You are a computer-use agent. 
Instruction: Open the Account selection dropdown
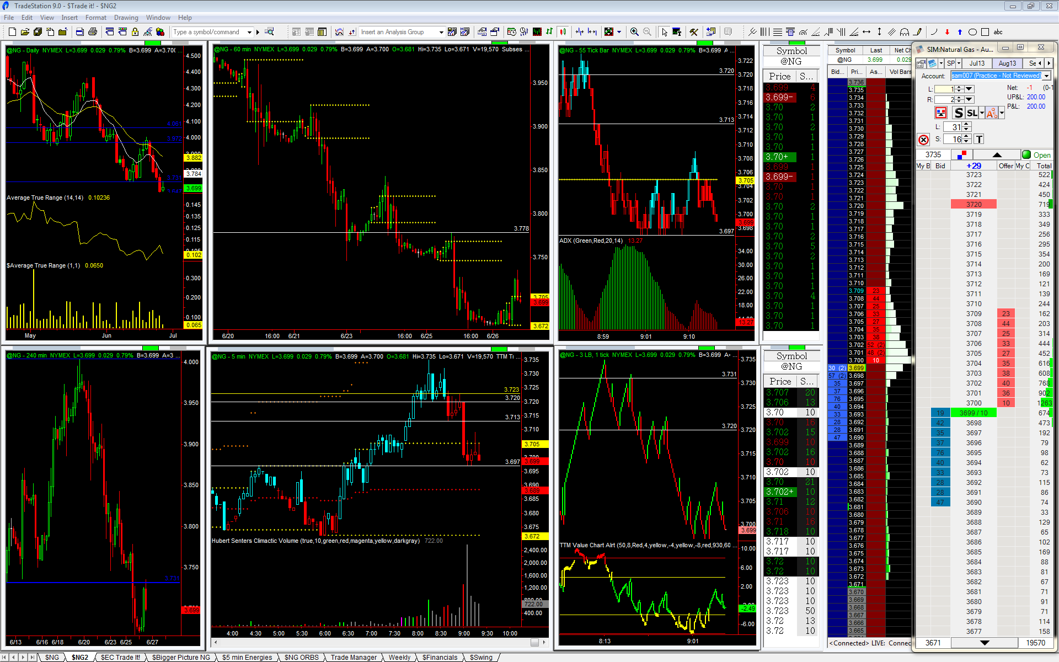(1046, 76)
